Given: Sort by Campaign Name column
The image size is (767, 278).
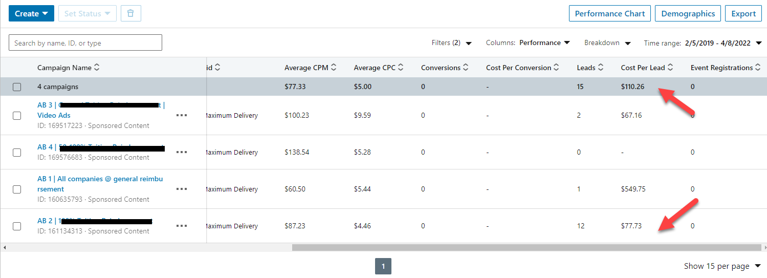Looking at the screenshot, I should (x=97, y=68).
